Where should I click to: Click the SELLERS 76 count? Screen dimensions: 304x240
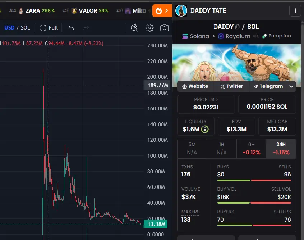[x=287, y=219]
